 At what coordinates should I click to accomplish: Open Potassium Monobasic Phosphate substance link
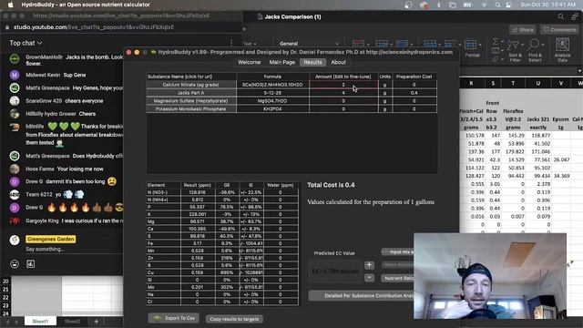point(190,109)
